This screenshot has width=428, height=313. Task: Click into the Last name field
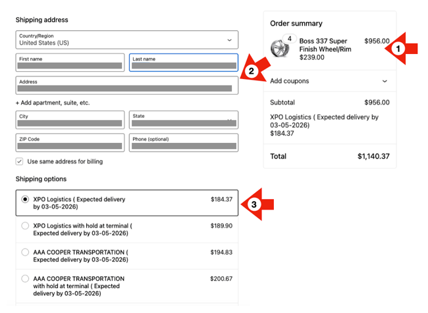pos(183,63)
